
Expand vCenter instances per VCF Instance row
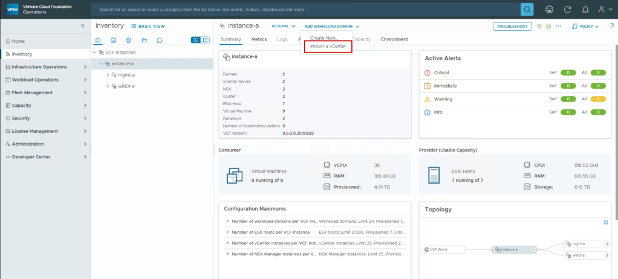click(x=227, y=243)
